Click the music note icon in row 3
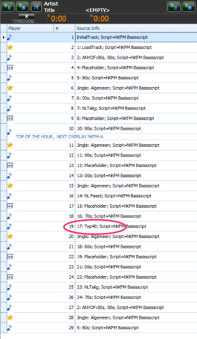 click(10, 58)
